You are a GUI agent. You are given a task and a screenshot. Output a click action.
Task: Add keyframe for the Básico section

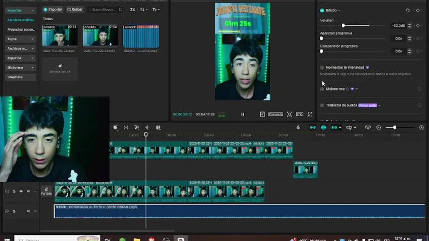pyautogui.click(x=418, y=10)
